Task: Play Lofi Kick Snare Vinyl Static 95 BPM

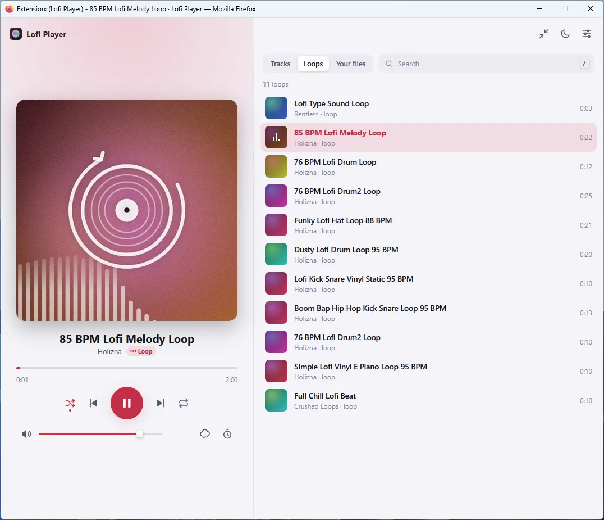Action: [428, 283]
